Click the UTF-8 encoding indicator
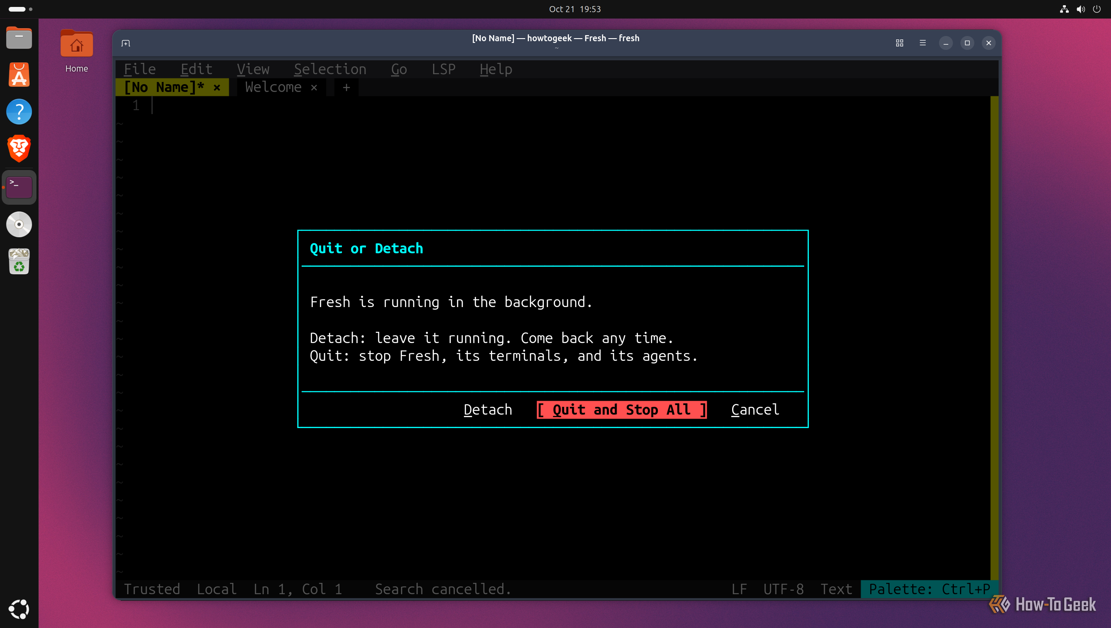The height and width of the screenshot is (628, 1111). coord(783,589)
